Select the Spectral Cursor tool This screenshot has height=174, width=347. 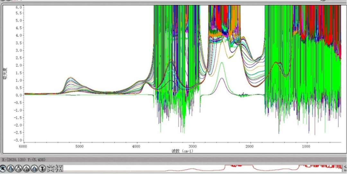click(x=19, y=169)
